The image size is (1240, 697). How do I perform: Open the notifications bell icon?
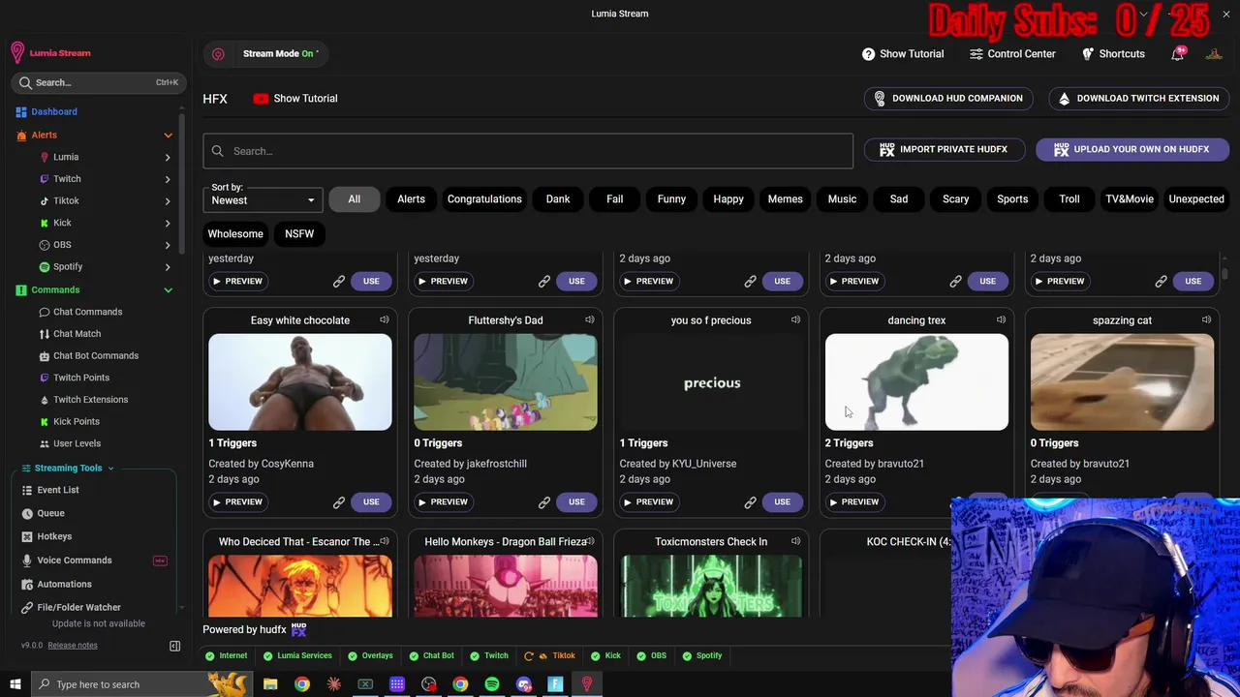click(1178, 53)
